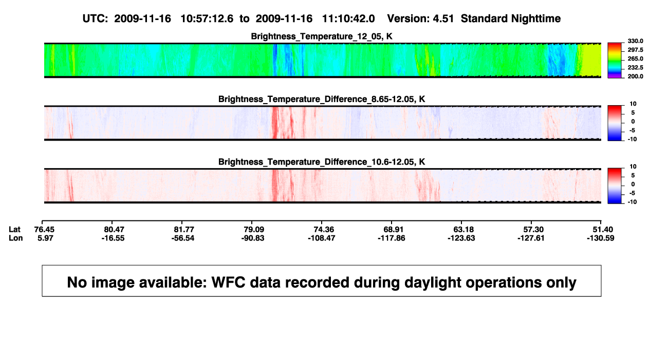Click the Version: 4.51 Standard Nighttime text
Image resolution: width=668 pixels, height=342 pixels.
[474, 18]
